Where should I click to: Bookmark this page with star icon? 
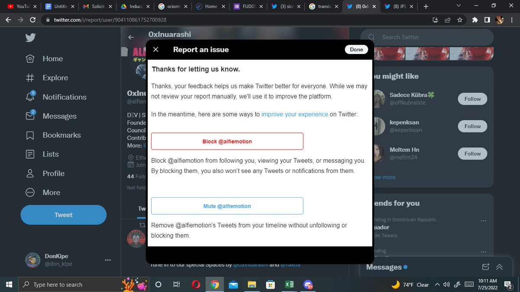459,20
